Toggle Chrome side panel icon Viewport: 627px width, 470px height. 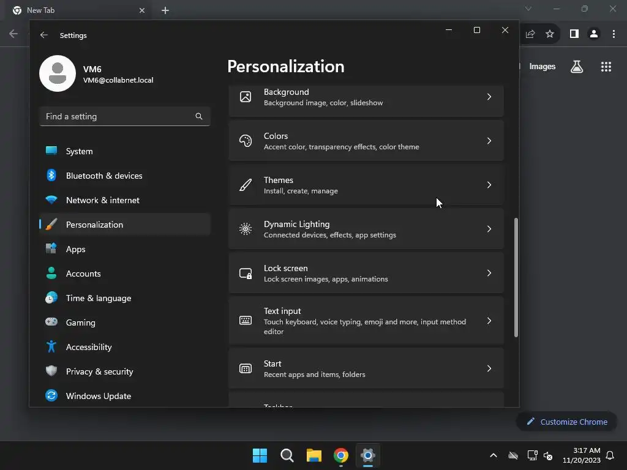(x=574, y=34)
